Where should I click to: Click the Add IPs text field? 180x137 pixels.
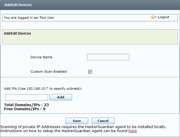coord(27,98)
